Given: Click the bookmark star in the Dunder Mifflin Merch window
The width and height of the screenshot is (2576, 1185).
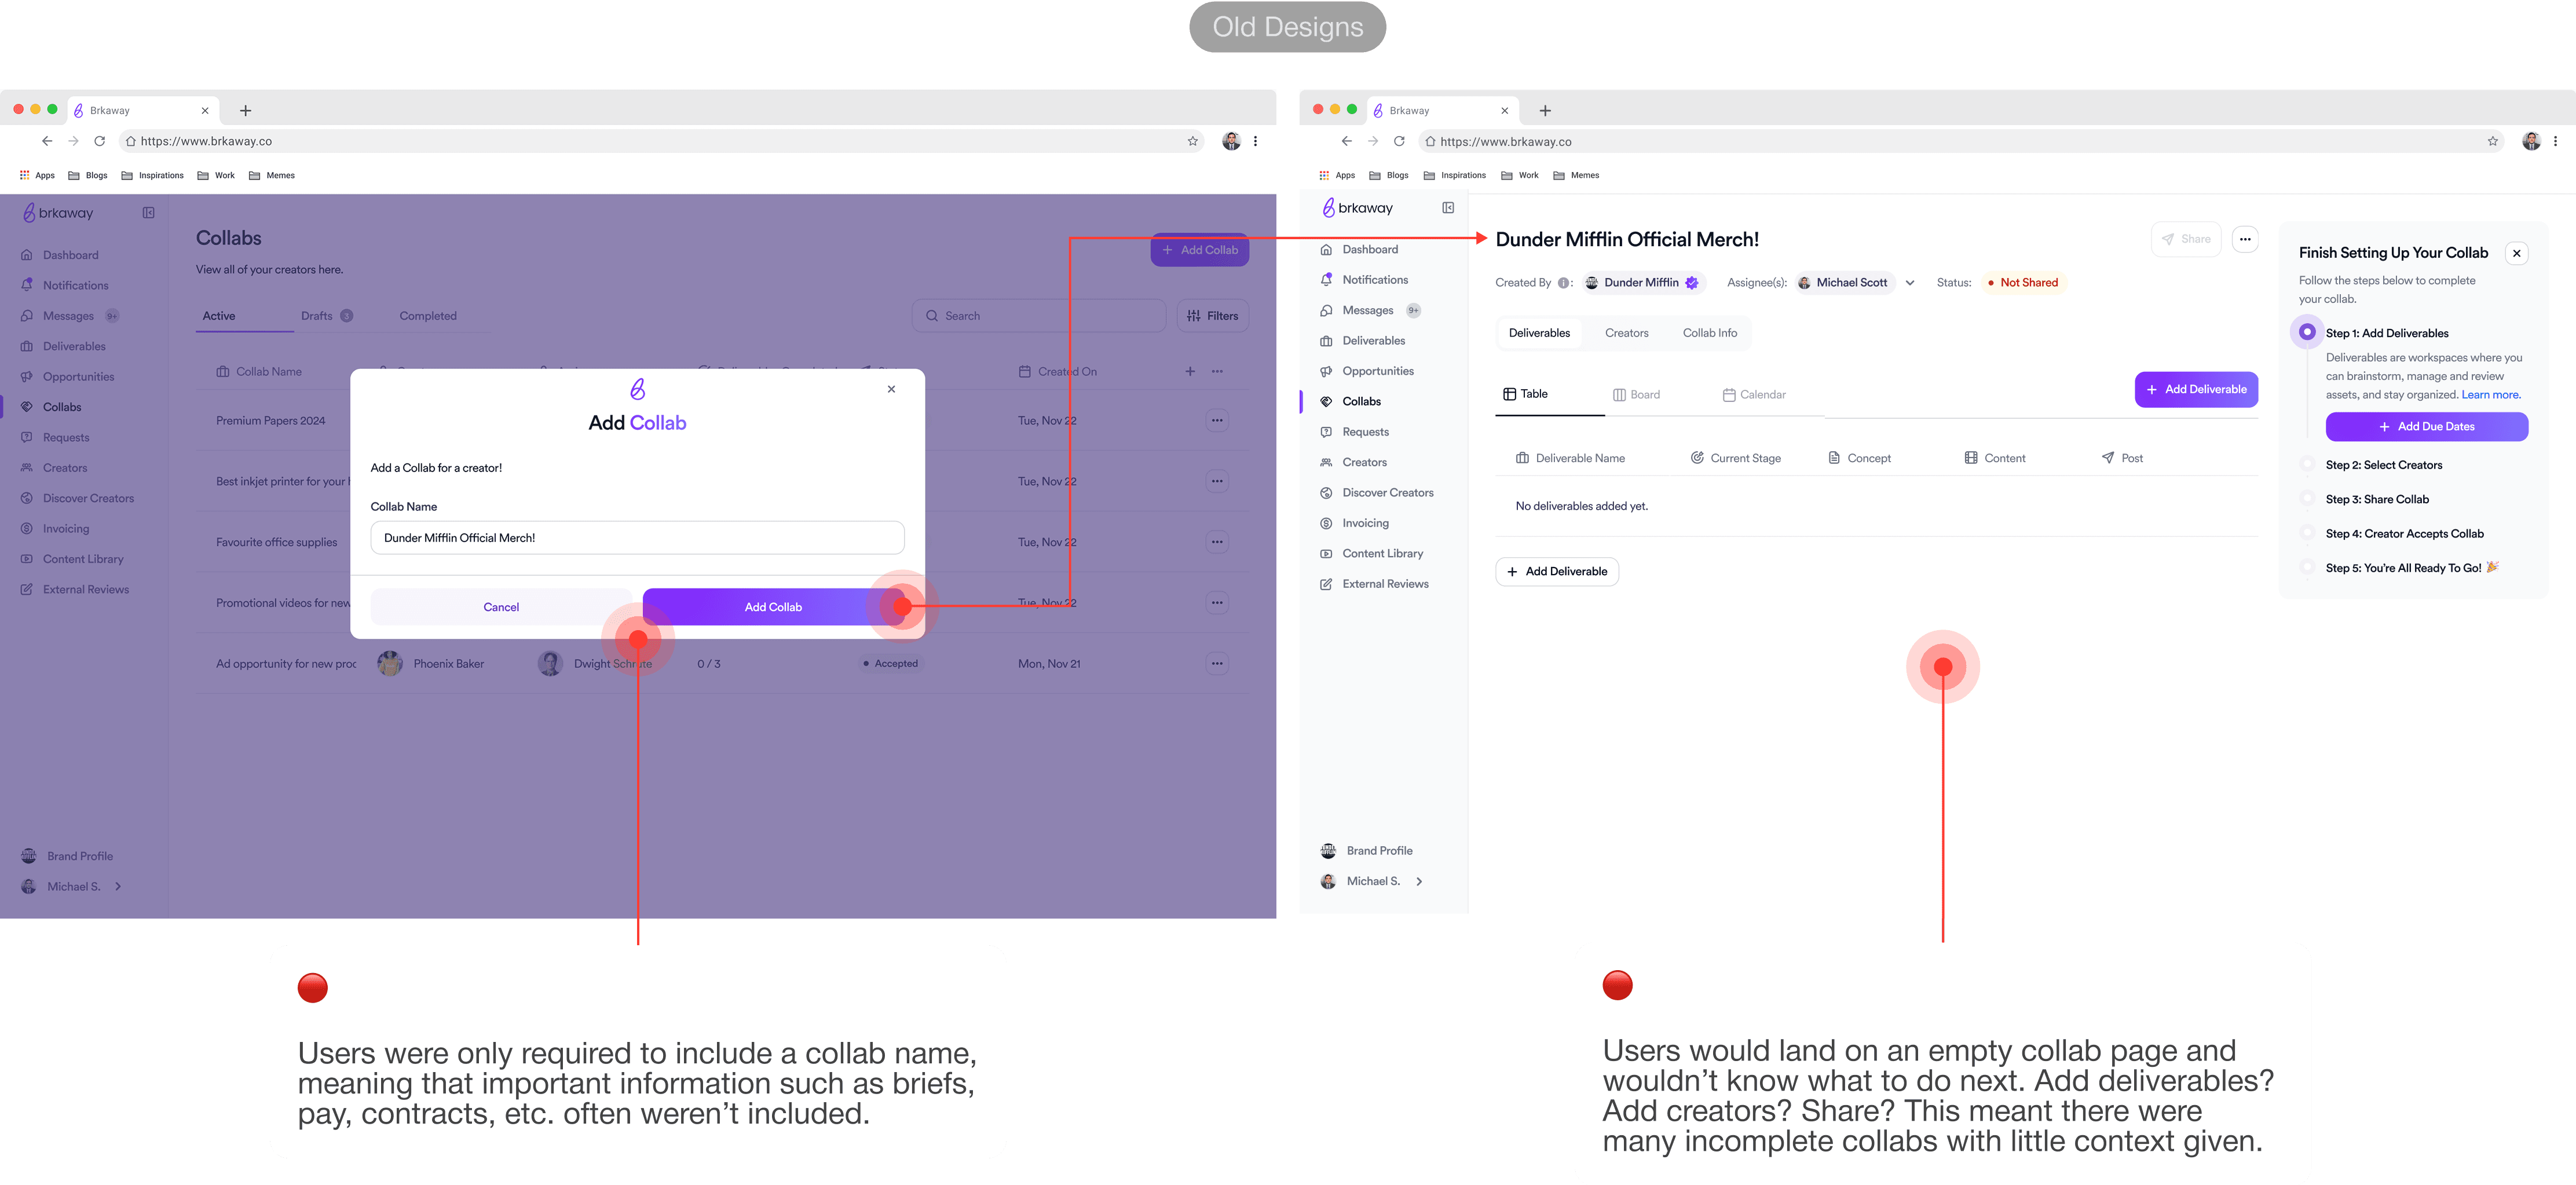Looking at the screenshot, I should tap(2492, 141).
